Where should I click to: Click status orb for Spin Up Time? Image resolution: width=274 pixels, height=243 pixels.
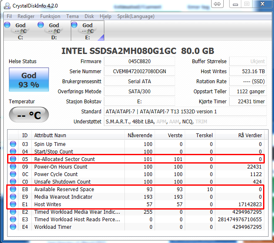point(13,144)
